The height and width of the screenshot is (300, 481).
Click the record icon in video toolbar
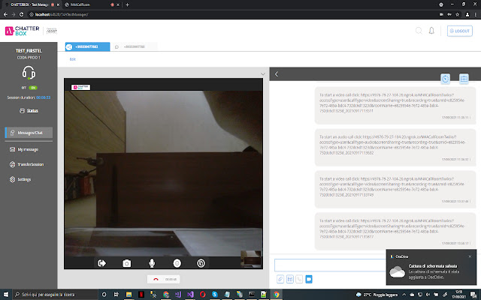point(177,263)
